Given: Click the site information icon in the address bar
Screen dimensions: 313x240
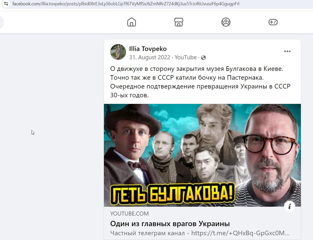Looking at the screenshot, I should pos(6,4).
